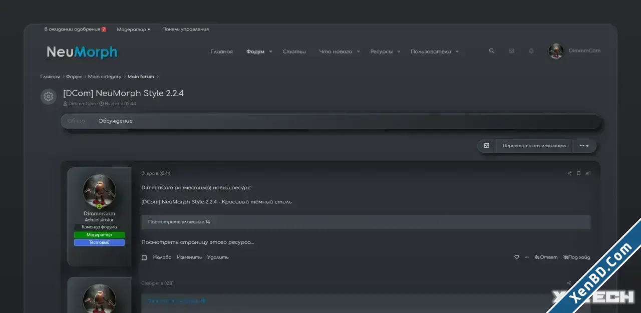641x313 pixels.
Task: Bookmark post #1
Action: (578, 173)
